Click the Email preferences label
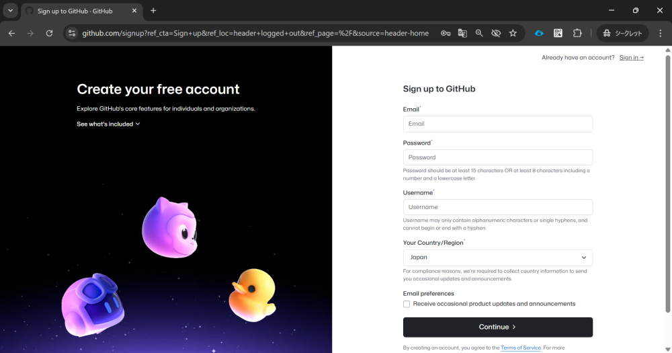 coord(428,294)
